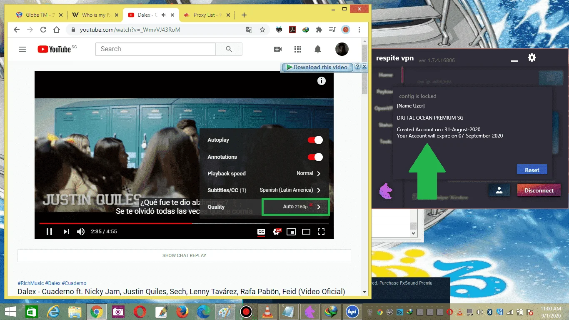Focus the YouTube Search box
Image resolution: width=569 pixels, height=320 pixels.
coord(155,49)
